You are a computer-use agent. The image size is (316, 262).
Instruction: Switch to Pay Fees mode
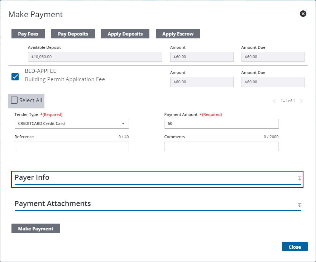(x=28, y=34)
